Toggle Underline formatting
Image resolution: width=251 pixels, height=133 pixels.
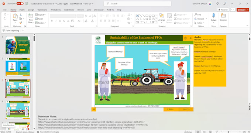pyautogui.click(x=60, y=21)
